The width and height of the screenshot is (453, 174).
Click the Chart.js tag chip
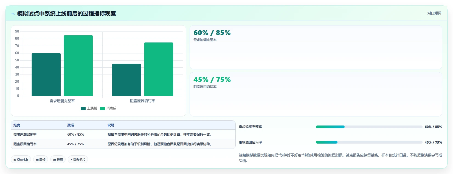point(21,159)
